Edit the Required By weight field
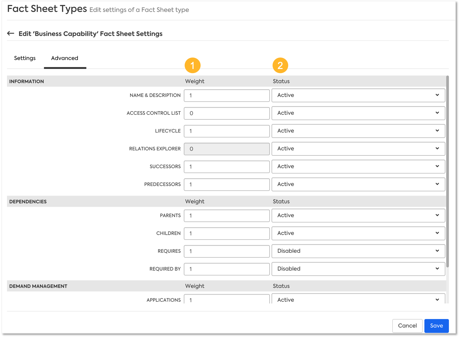 click(x=227, y=269)
